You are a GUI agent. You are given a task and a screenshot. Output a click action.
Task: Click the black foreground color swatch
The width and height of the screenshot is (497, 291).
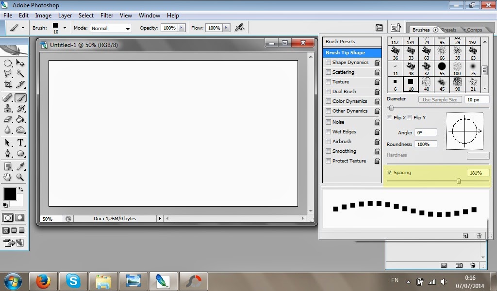coord(10,194)
